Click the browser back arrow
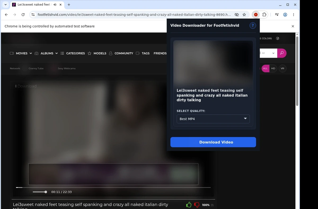This screenshot has width=318, height=209. point(6,15)
